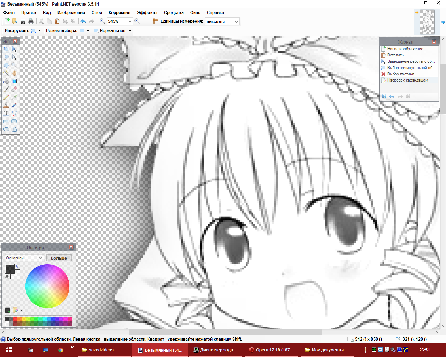This screenshot has width=446, height=357.
Task: Select the Paint Bucket tool
Action: click(6, 81)
